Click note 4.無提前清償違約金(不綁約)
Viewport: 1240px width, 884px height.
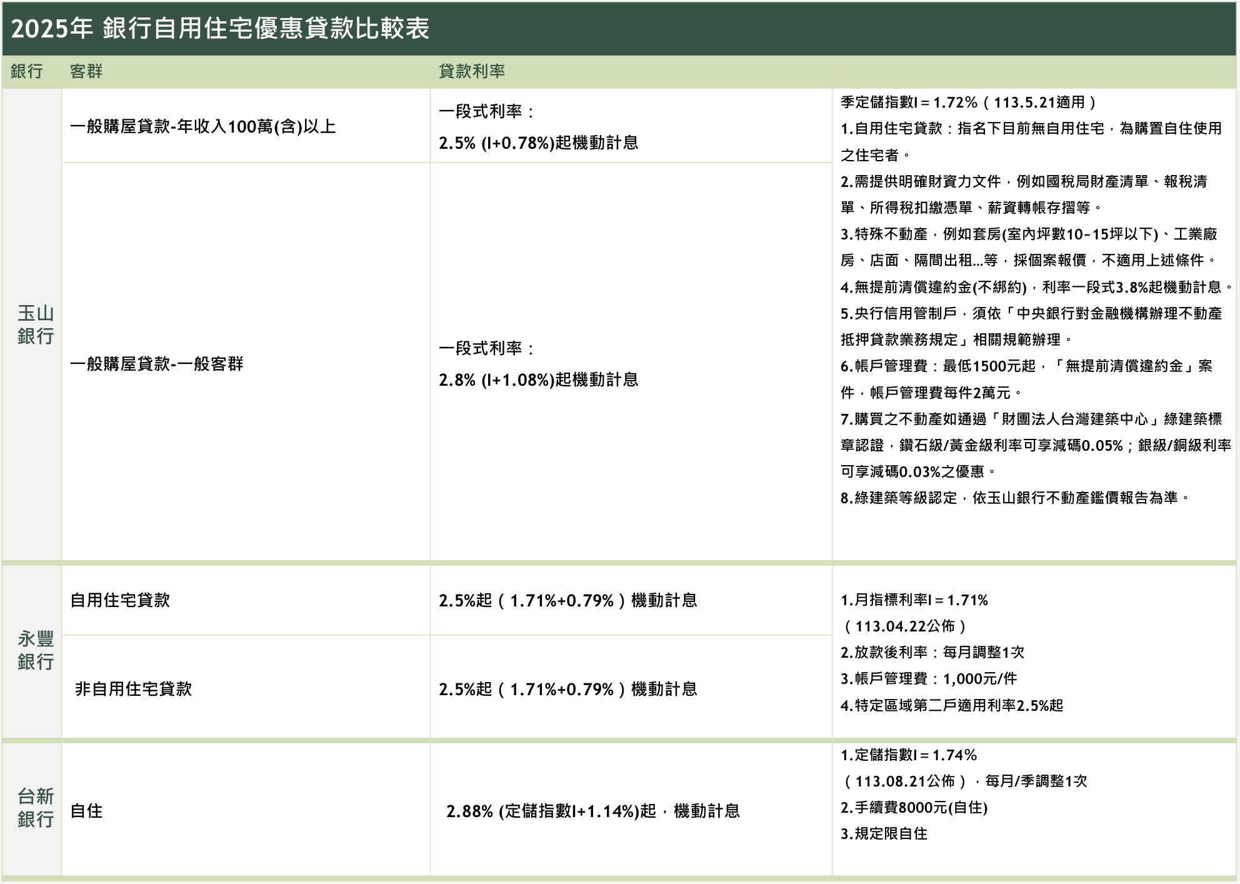(1037, 287)
